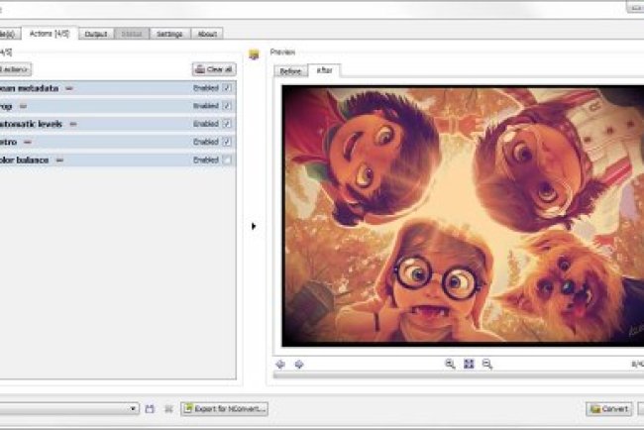Select the After preview tab

coord(324,70)
